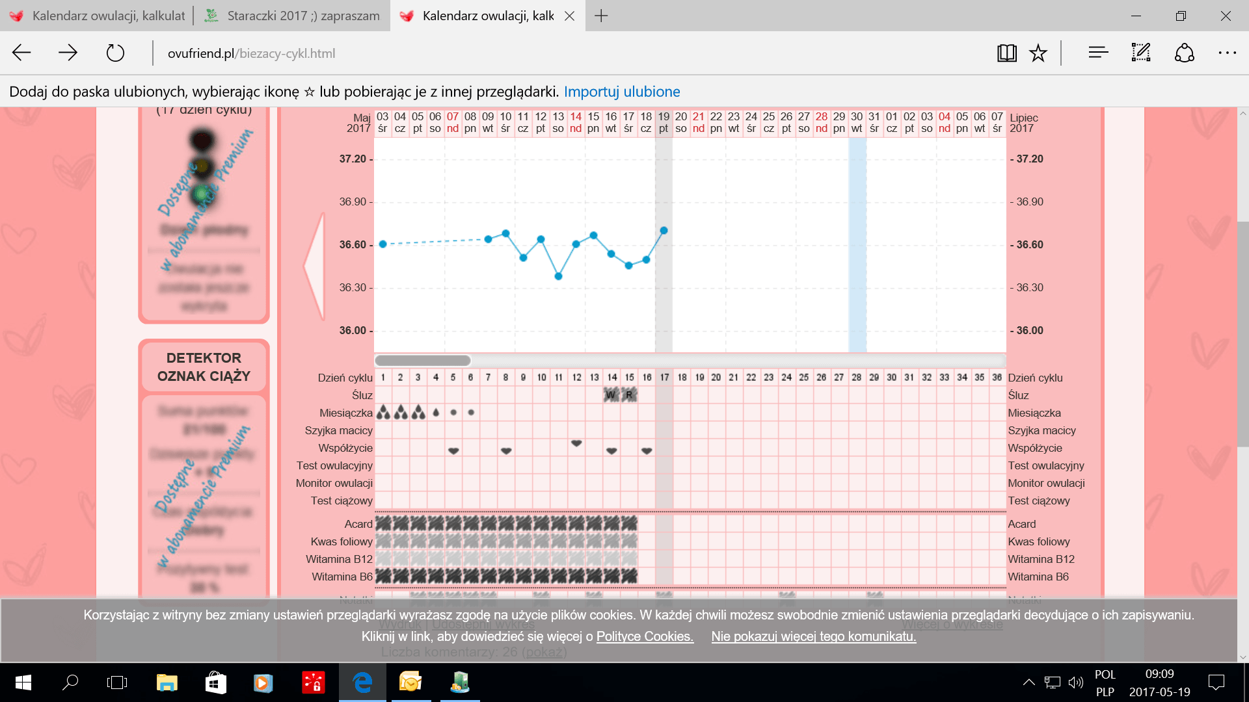Screen dimensions: 1249x702
Task: Toggle Kwas foliowy cell on cycle day 10
Action: click(541, 541)
